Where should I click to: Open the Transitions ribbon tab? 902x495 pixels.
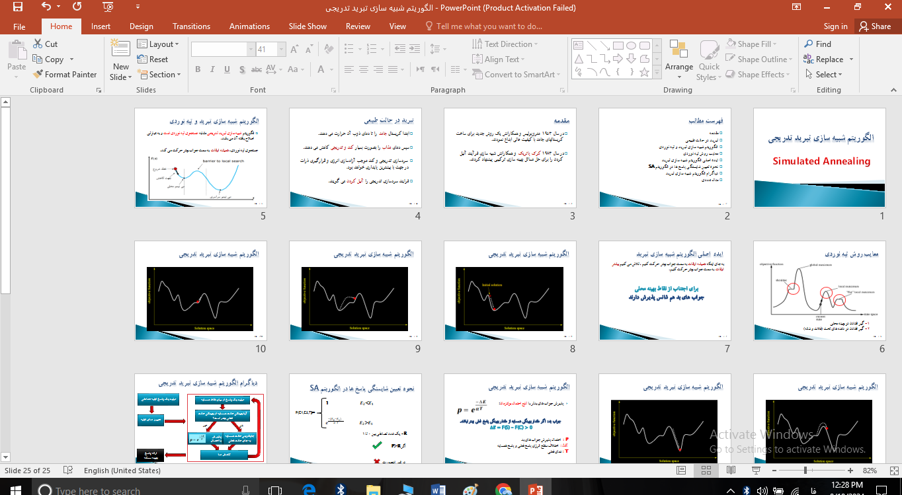coord(191,26)
